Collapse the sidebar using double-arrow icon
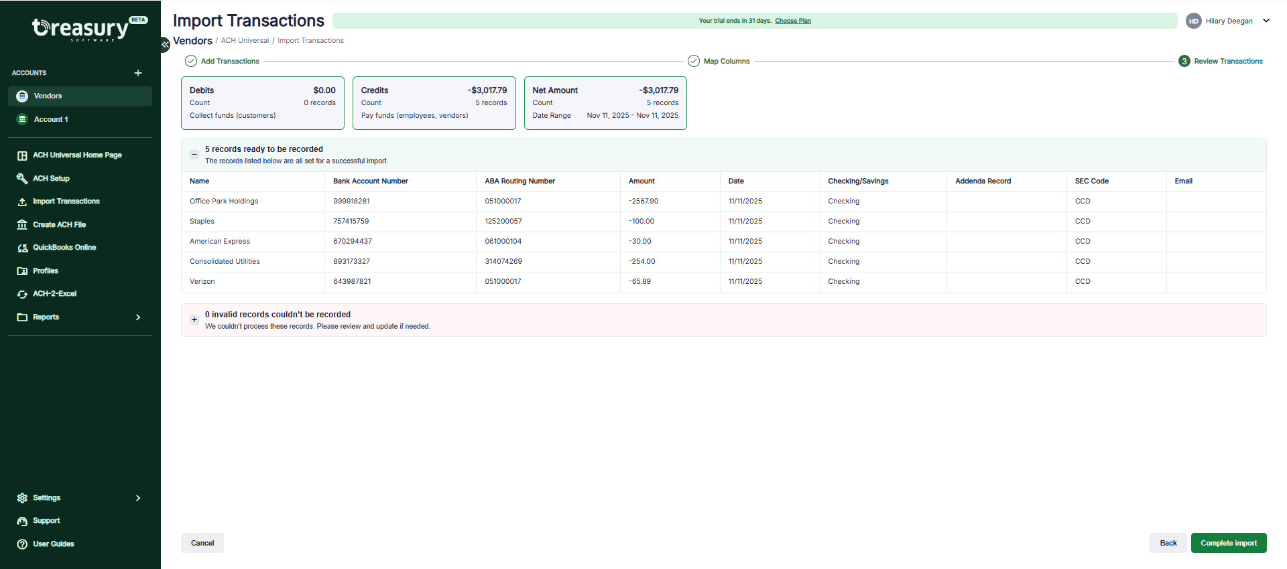 pyautogui.click(x=165, y=44)
